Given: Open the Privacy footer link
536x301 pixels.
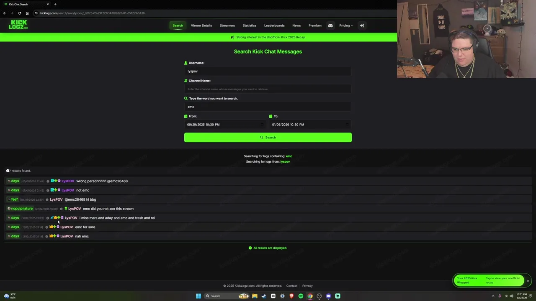Looking at the screenshot, I should pyautogui.click(x=307, y=286).
